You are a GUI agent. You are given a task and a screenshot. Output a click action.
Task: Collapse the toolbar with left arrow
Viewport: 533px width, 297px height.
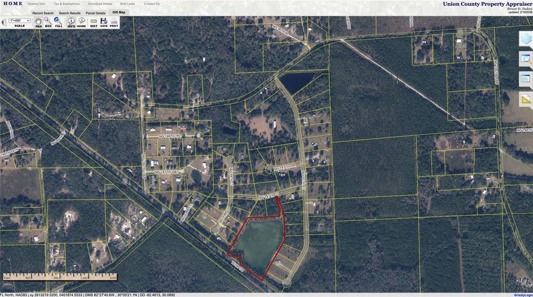[3, 22]
